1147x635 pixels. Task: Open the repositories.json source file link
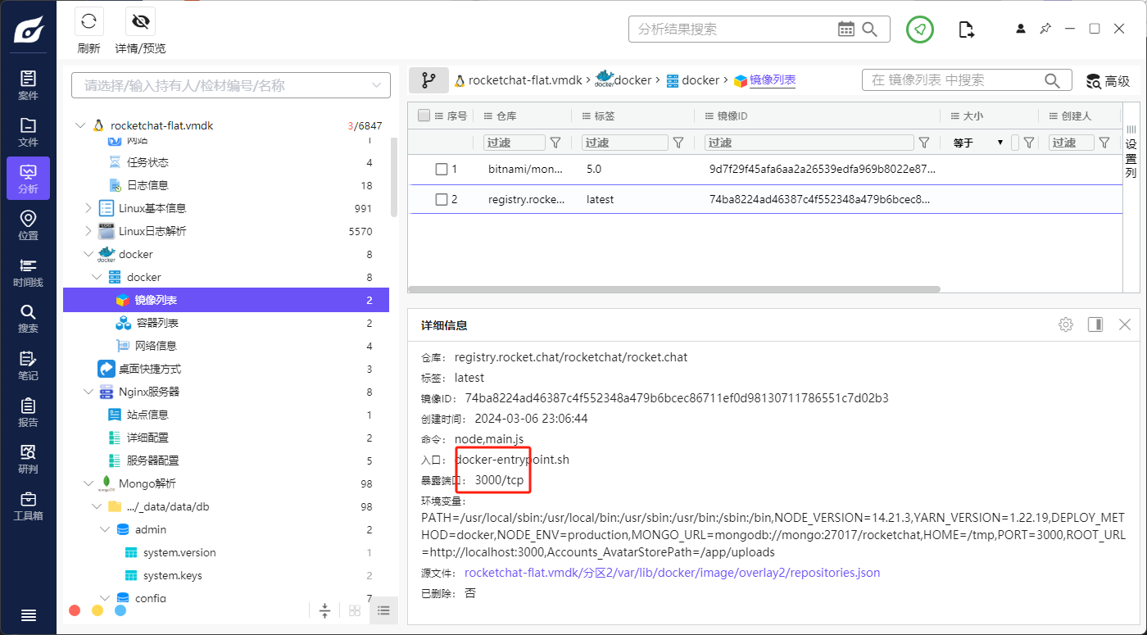tap(672, 573)
